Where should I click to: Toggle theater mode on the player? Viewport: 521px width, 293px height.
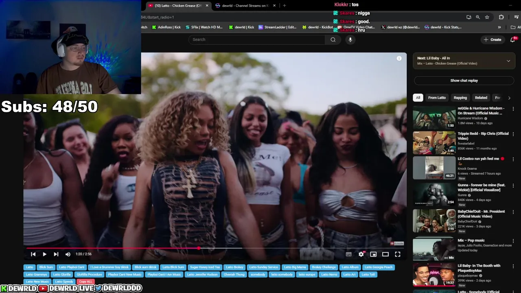coord(385,254)
